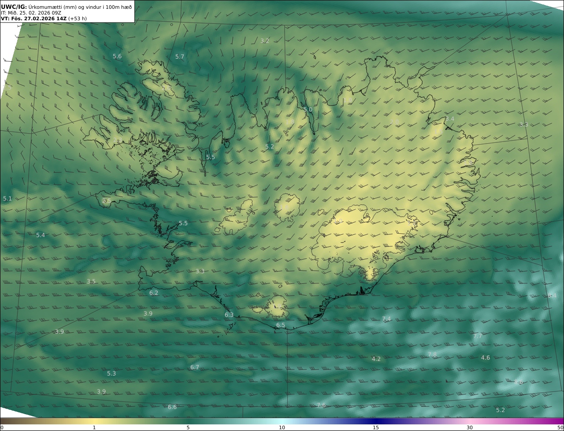Click the '0' tick on the color scale
The image size is (564, 431).
pos(2,427)
